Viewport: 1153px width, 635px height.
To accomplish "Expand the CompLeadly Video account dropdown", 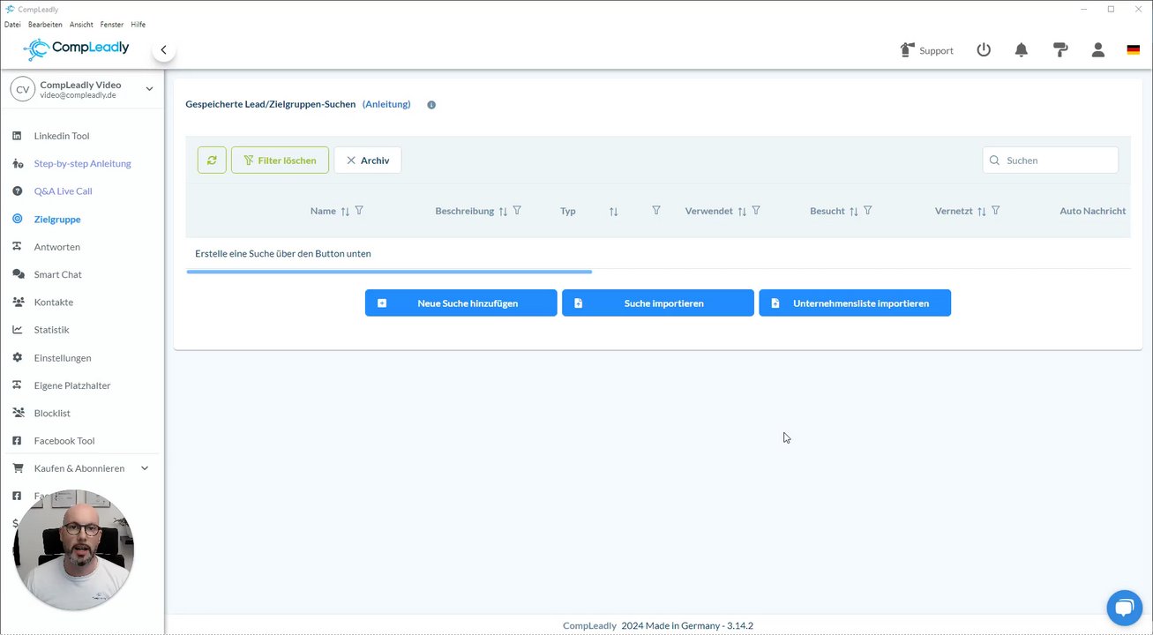I will [149, 89].
